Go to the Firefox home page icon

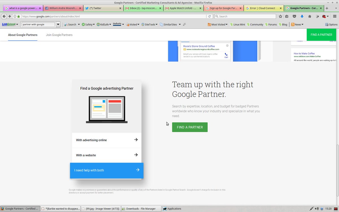point(310,16)
